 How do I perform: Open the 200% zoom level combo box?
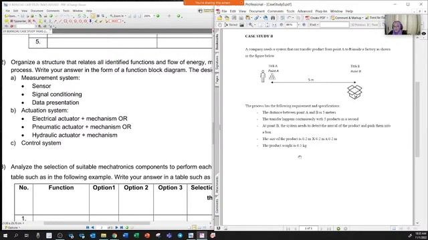coord(148,16)
